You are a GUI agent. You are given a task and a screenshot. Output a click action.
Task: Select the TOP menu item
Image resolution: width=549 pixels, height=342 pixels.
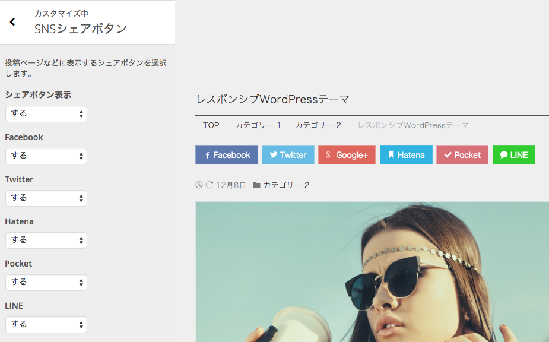[x=211, y=125]
